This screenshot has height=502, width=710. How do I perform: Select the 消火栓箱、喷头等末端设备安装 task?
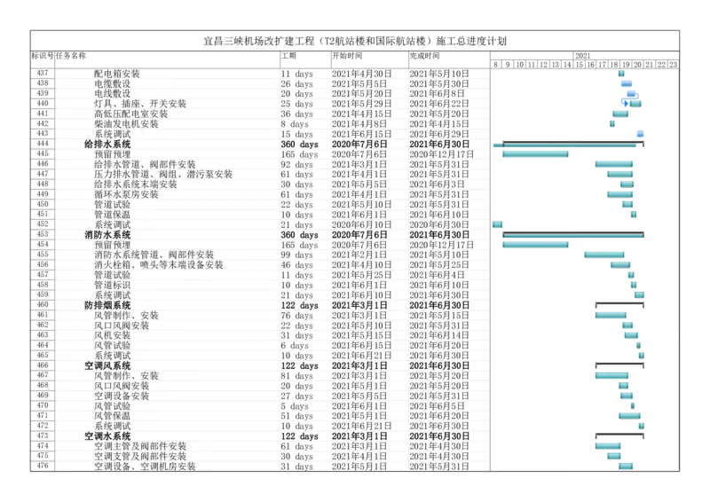coord(159,265)
